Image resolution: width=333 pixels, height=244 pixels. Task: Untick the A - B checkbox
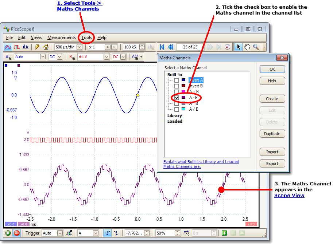[177, 98]
